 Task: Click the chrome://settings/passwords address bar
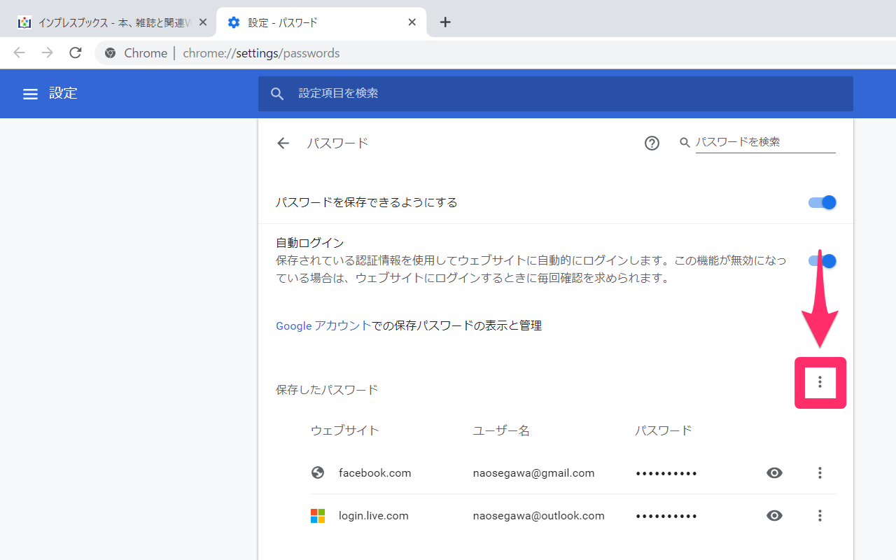(495, 53)
